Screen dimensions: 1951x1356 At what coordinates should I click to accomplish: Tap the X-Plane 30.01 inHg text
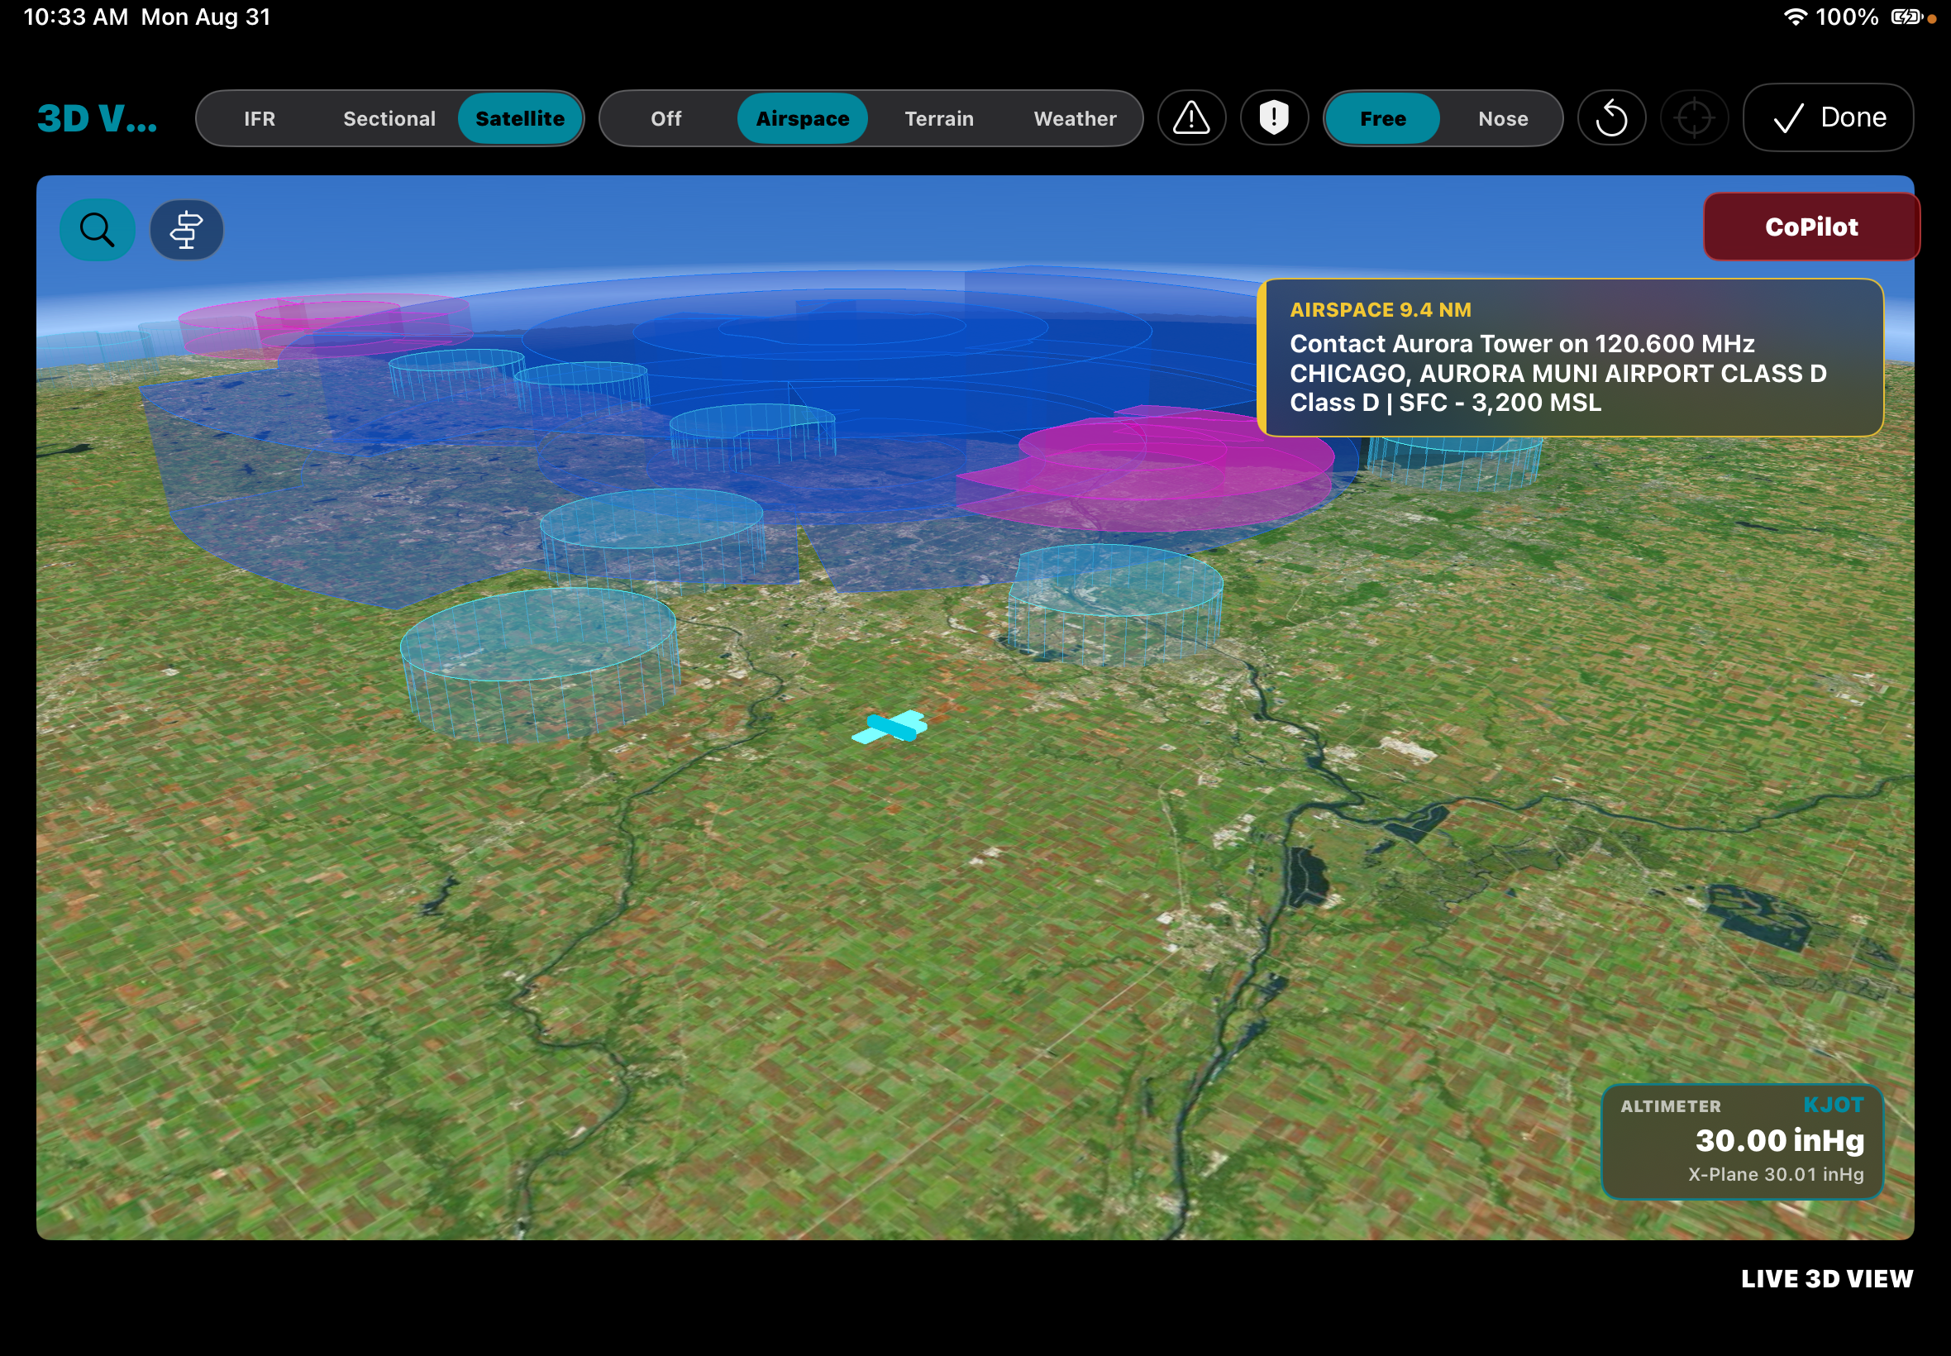coord(1775,1174)
